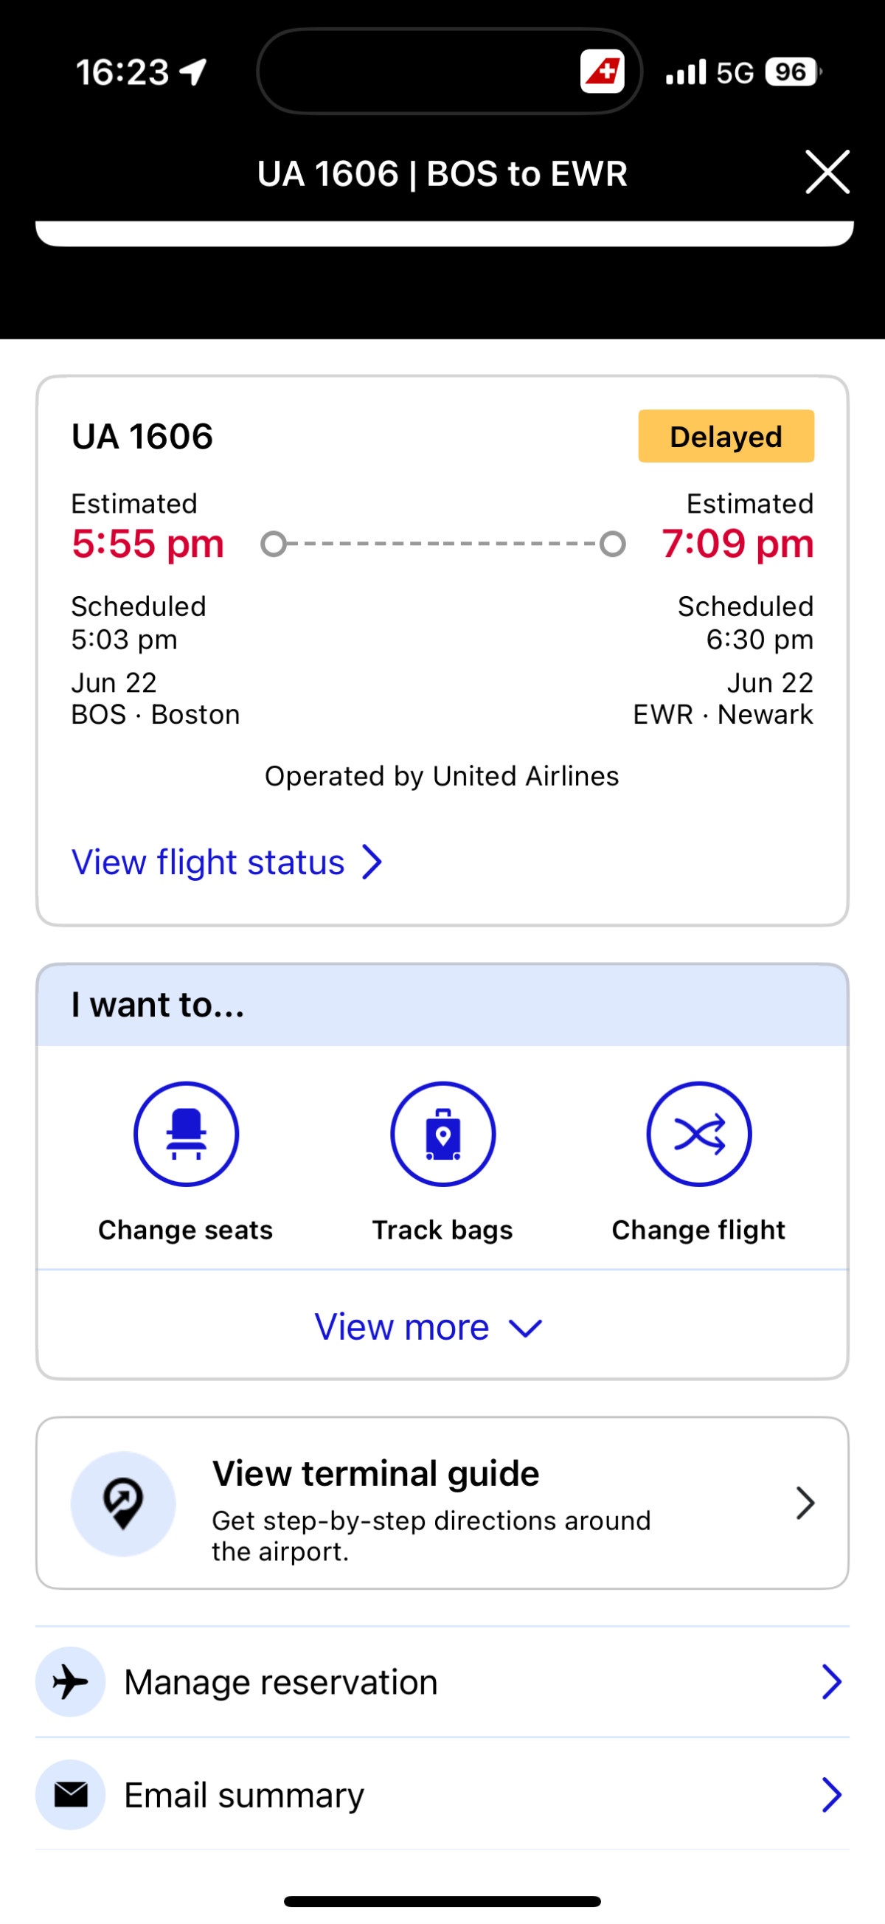Open the Email summary chevron arrow
Screen dimensions: 885x1924
tap(832, 1794)
